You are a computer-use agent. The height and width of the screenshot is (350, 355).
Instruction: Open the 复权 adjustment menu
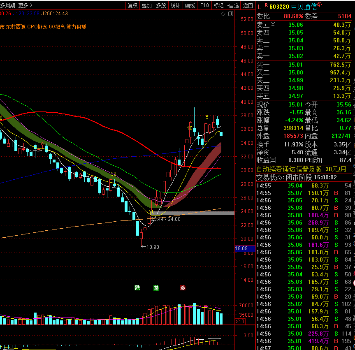pyautogui.click(x=133, y=5)
